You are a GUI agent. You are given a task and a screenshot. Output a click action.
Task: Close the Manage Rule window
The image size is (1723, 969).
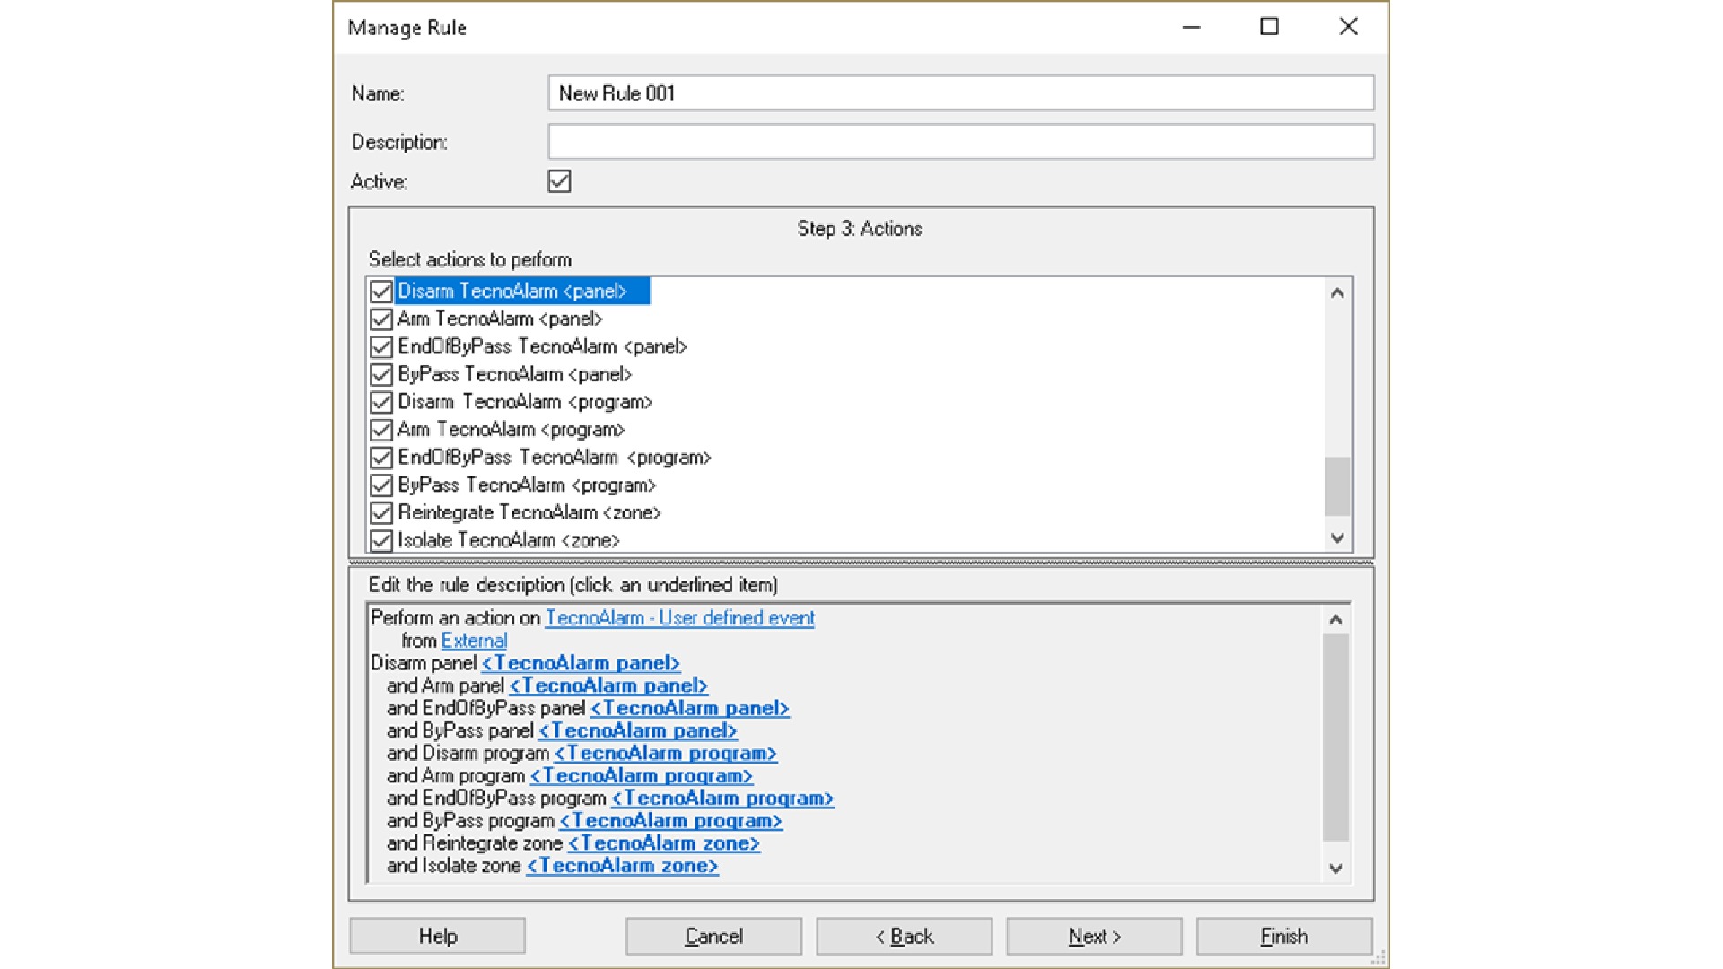[1348, 27]
